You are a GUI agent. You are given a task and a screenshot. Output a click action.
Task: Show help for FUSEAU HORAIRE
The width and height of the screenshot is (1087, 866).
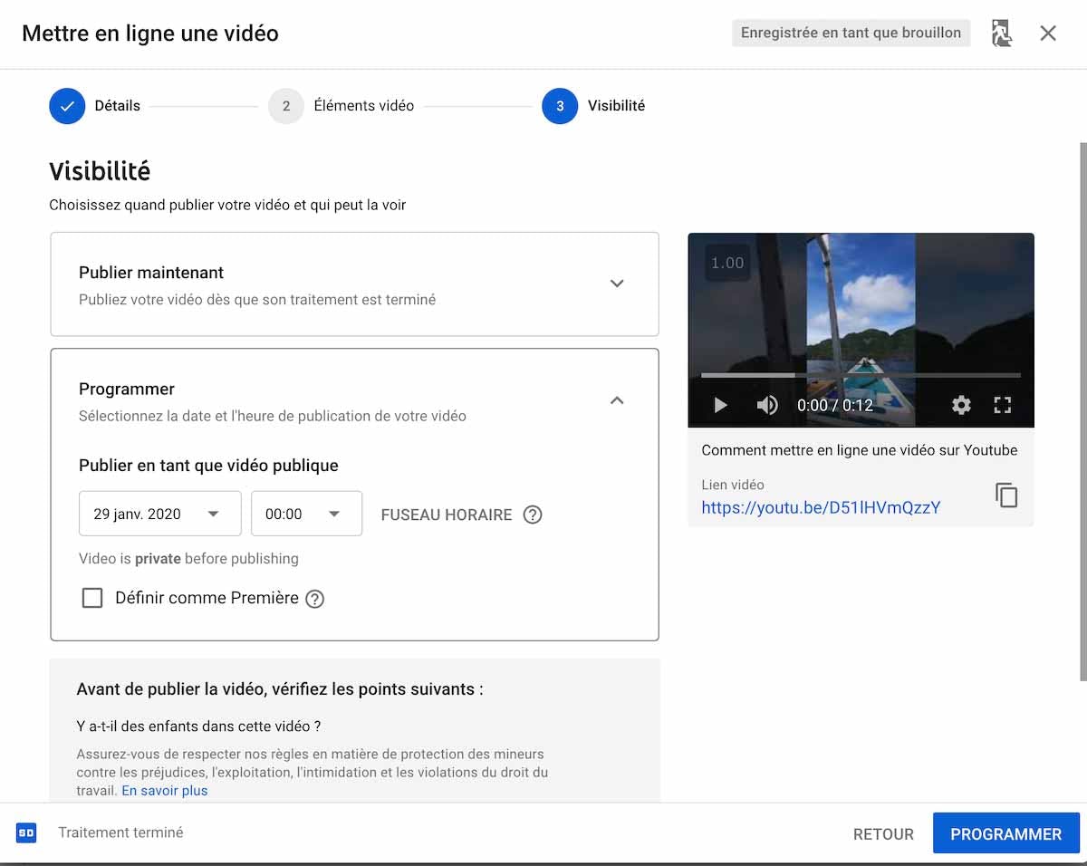click(x=533, y=515)
